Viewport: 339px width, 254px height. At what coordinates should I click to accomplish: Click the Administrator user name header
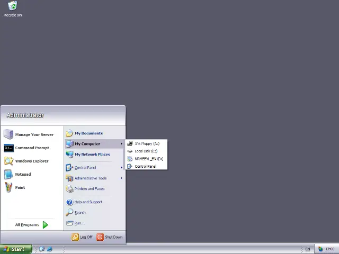coord(25,115)
